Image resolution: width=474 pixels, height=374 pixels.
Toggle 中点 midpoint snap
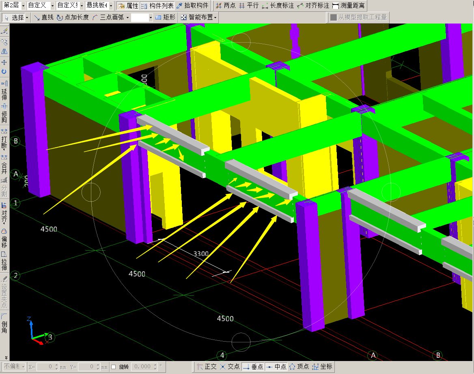tap(276, 367)
